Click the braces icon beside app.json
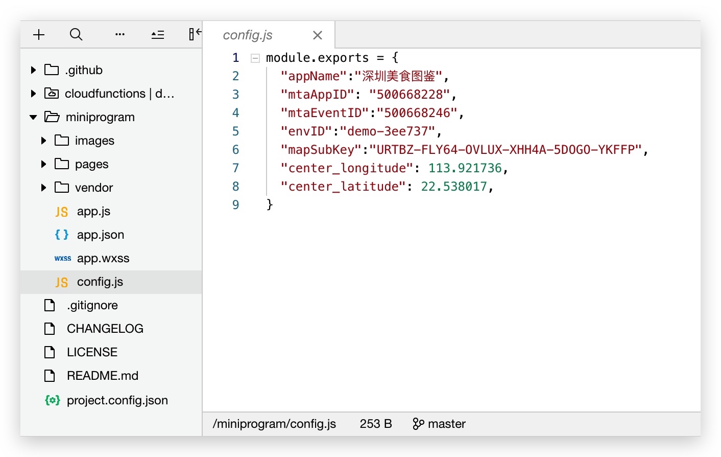 62,235
